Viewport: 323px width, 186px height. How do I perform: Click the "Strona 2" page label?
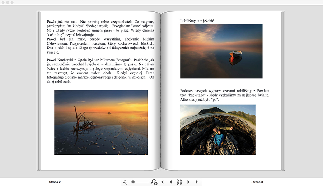tap(55, 182)
